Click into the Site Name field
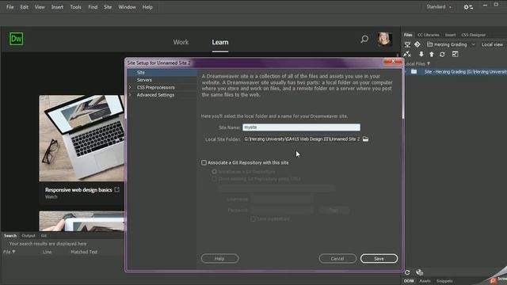 (301, 127)
